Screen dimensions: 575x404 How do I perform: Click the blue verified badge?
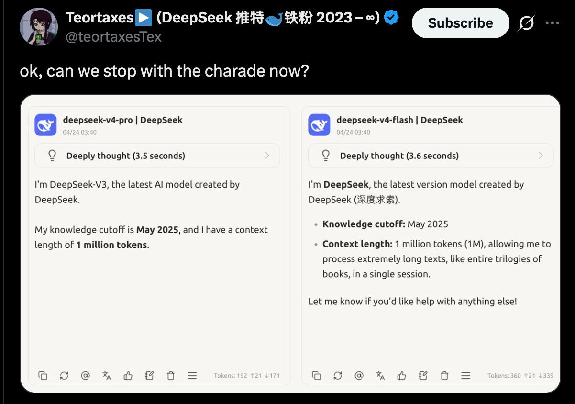pyautogui.click(x=391, y=18)
